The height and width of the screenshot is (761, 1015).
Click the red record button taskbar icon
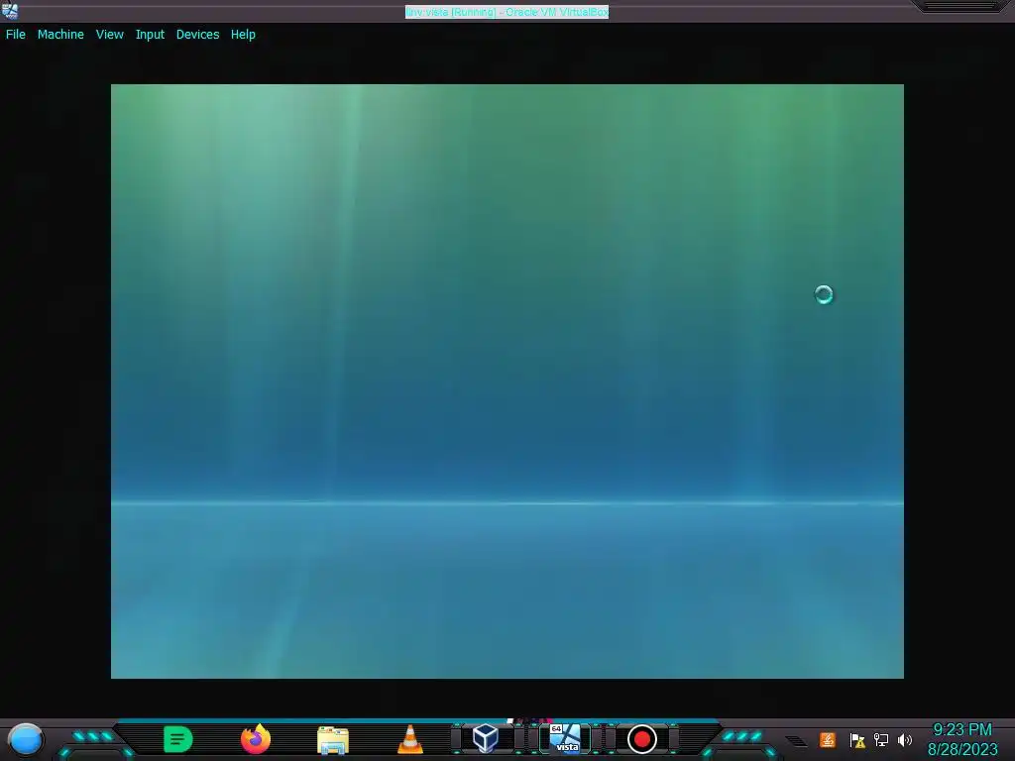(642, 739)
